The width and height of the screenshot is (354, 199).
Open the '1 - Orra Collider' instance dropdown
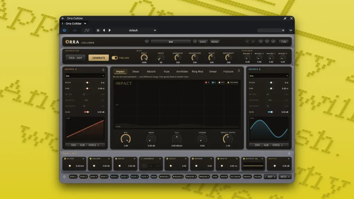[74, 23]
